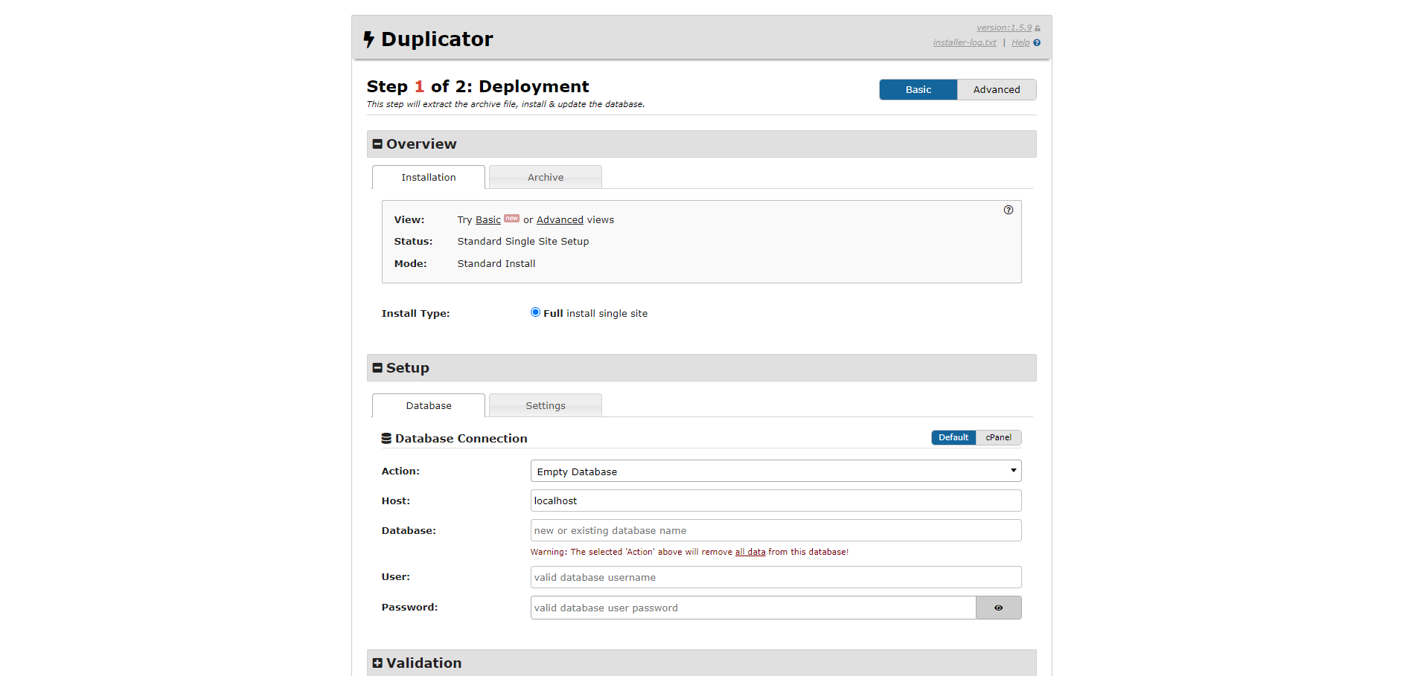Click the Basic view link in Overview

coord(488,219)
